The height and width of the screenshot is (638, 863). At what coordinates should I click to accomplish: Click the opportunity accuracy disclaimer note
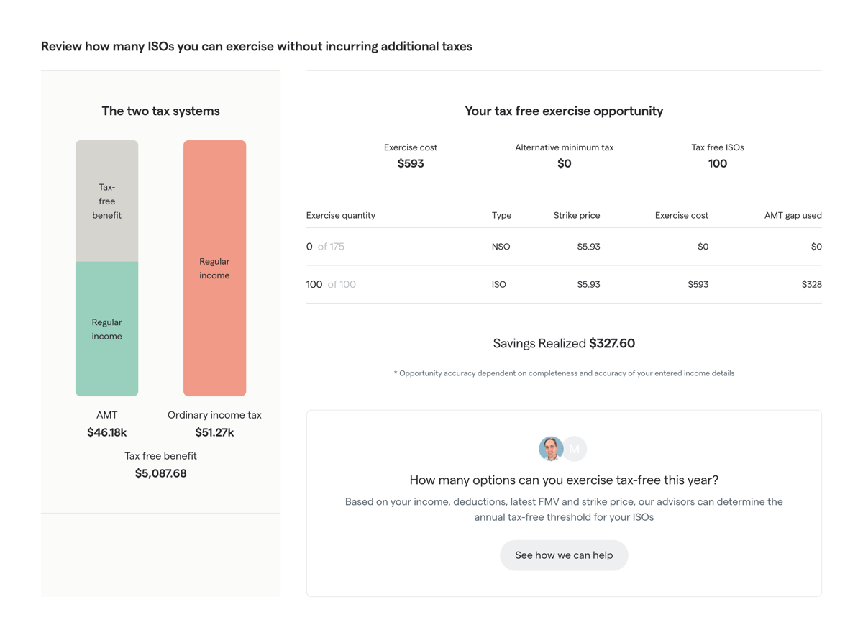pyautogui.click(x=564, y=373)
